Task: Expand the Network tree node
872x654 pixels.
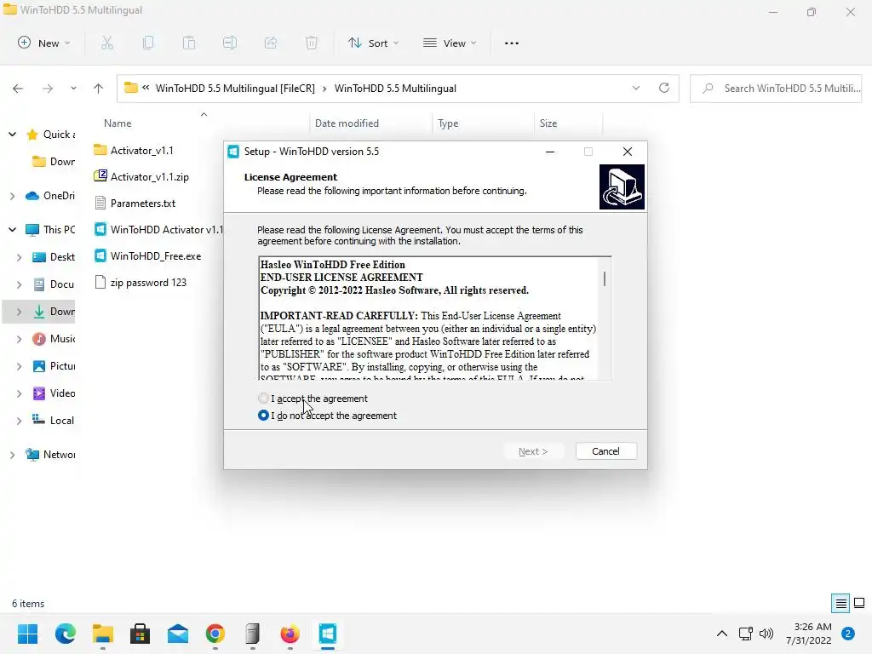Action: tap(12, 455)
